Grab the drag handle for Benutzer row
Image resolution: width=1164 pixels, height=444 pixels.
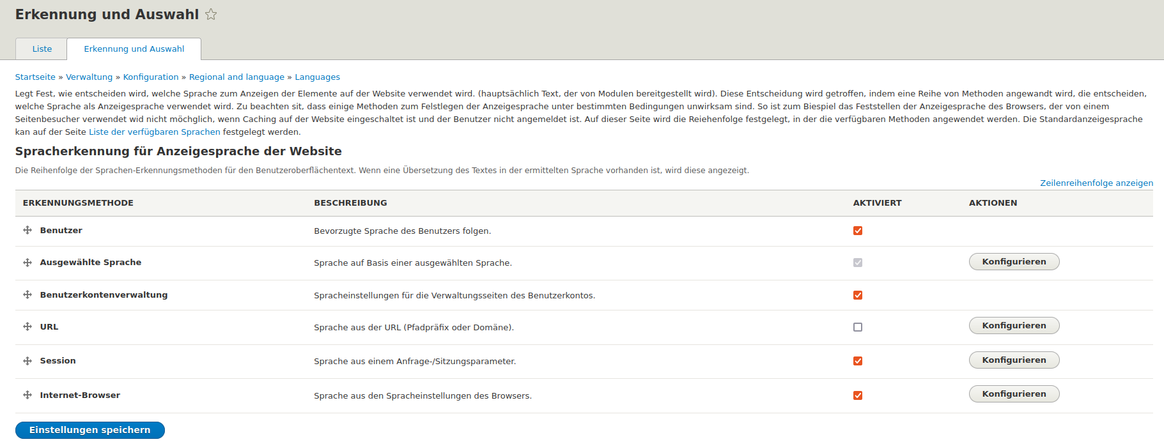[x=27, y=230]
